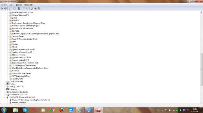Select Správce připojných bodů
This screenshot has width=203, height=113.
pyautogui.click(x=22, y=52)
